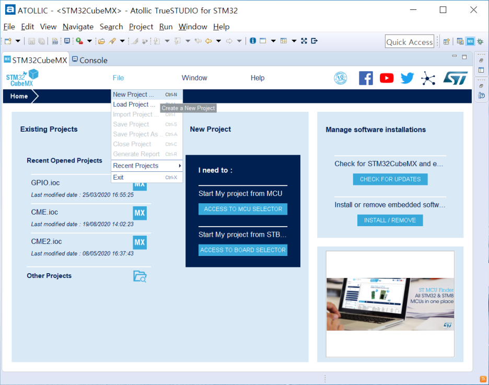Click the run configuration icon with red toolbox
The width and height of the screenshot is (489, 385).
click(x=79, y=41)
